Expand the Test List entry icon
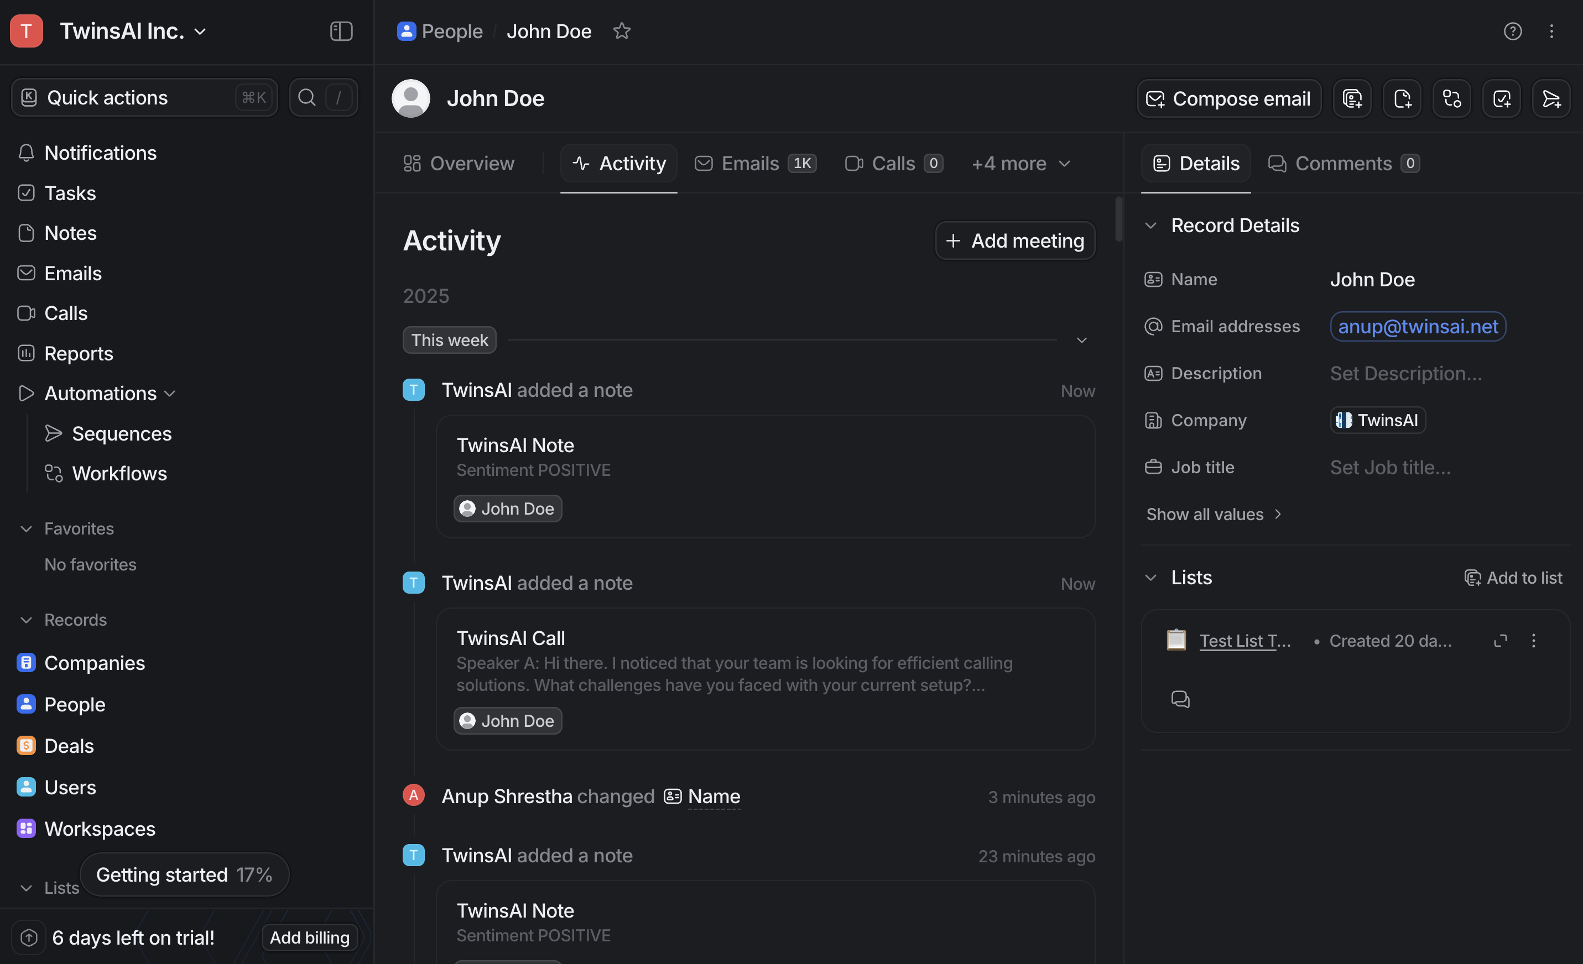 pyautogui.click(x=1500, y=640)
